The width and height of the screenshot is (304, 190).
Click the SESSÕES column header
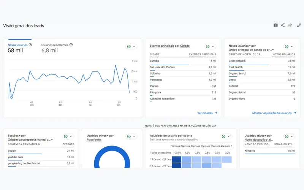68,144
